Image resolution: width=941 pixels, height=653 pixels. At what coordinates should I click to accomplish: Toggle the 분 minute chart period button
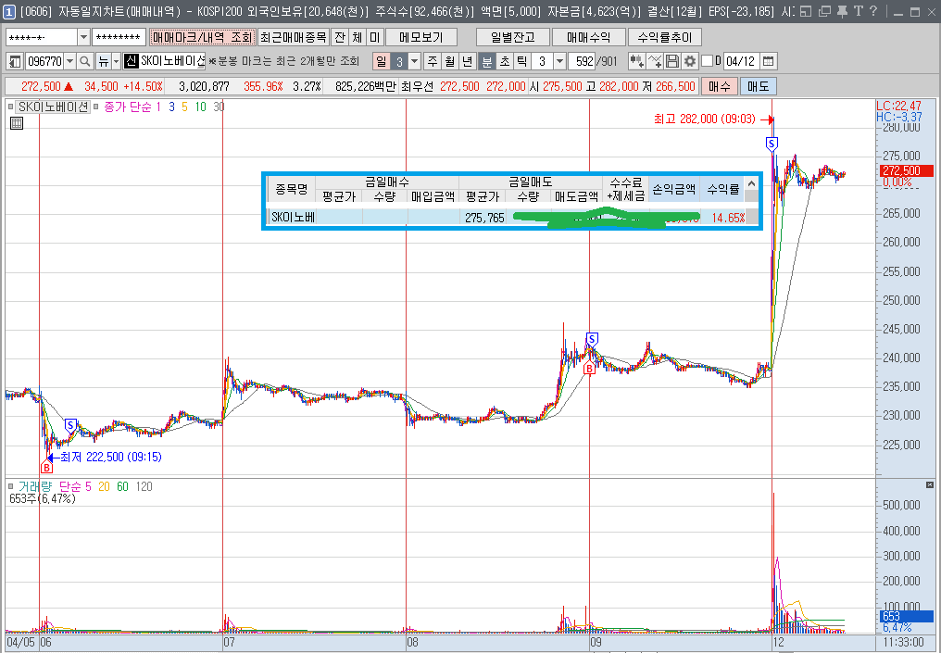click(486, 61)
